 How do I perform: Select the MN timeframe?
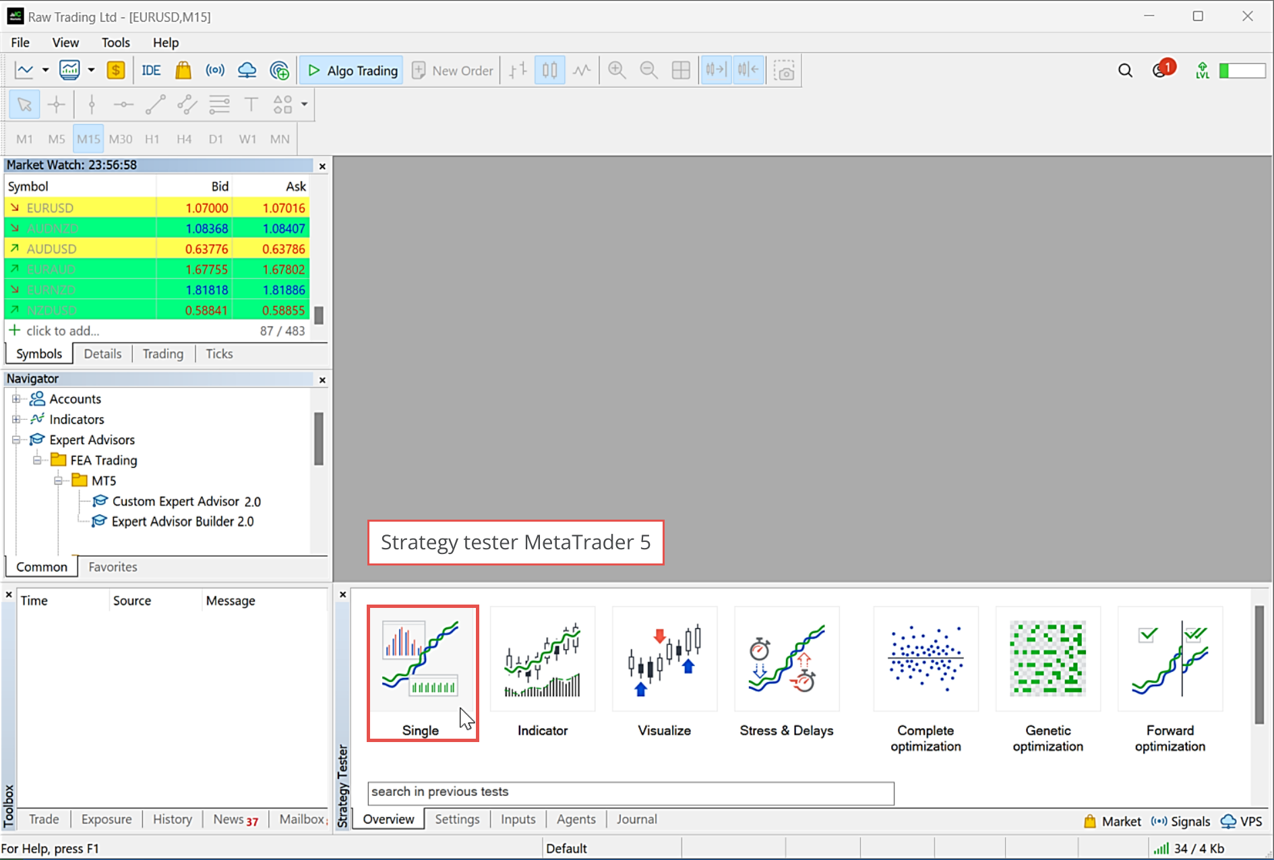280,139
